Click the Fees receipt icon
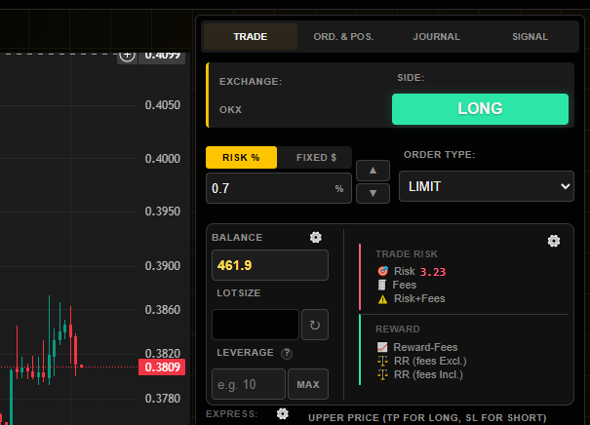590x425 pixels. click(382, 285)
